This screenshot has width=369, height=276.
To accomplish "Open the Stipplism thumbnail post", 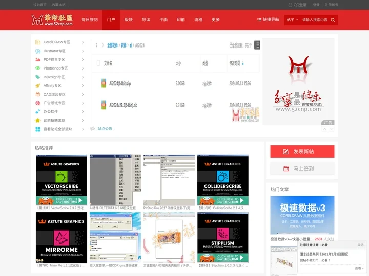I will click(x=223, y=238).
